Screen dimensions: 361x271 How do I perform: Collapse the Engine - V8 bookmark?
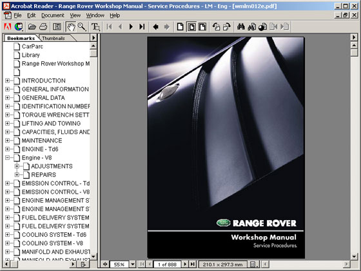(x=7, y=158)
